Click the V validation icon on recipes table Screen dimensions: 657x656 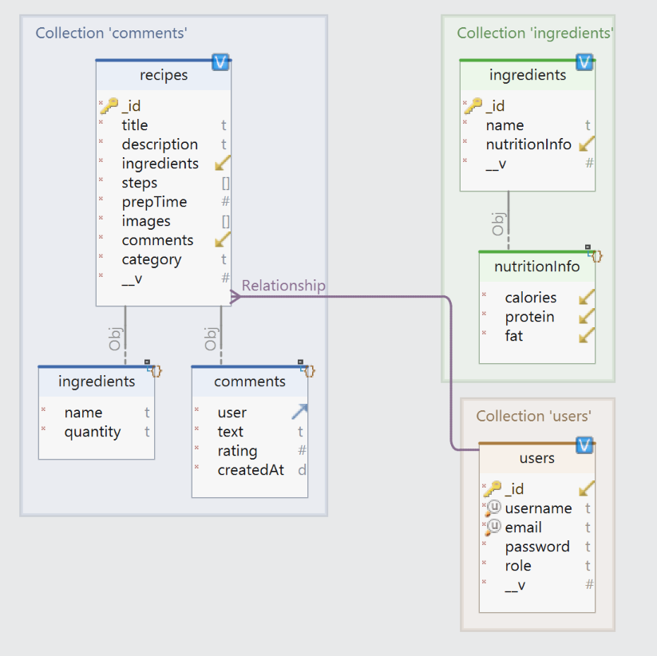click(x=221, y=62)
